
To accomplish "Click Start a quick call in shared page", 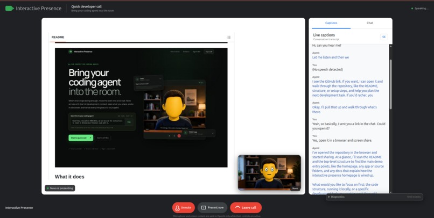I will 81,137.
